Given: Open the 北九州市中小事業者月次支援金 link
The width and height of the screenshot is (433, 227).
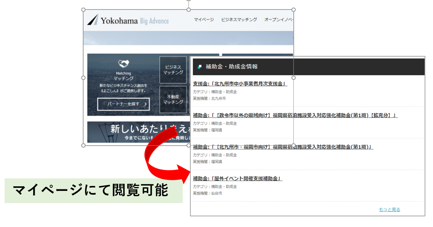Looking at the screenshot, I should pos(240,84).
